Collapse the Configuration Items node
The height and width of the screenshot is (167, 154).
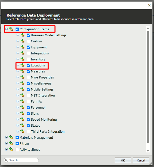tap(6, 29)
